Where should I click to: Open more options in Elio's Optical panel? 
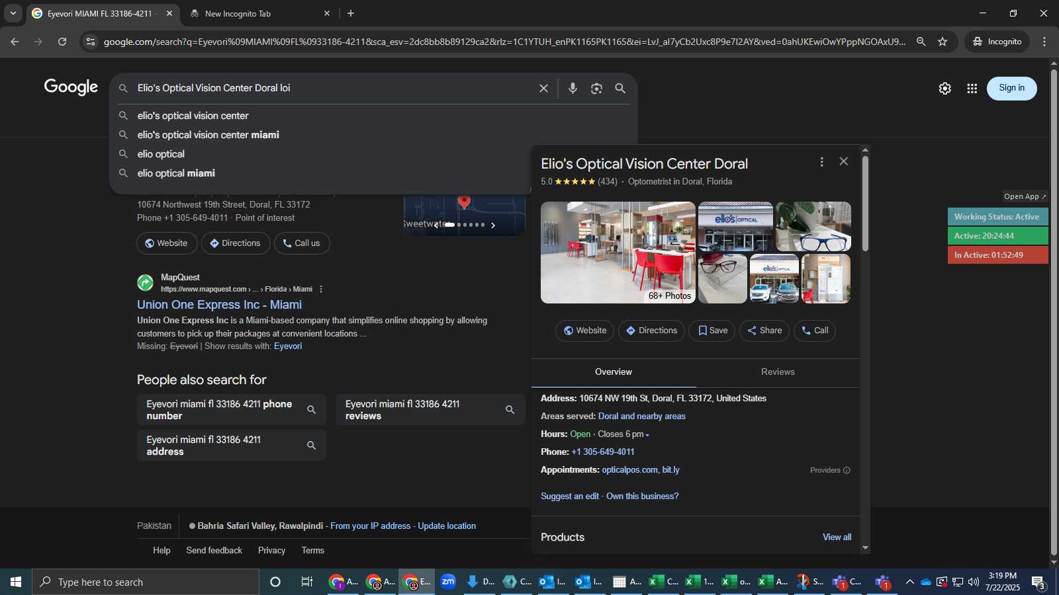click(x=821, y=162)
